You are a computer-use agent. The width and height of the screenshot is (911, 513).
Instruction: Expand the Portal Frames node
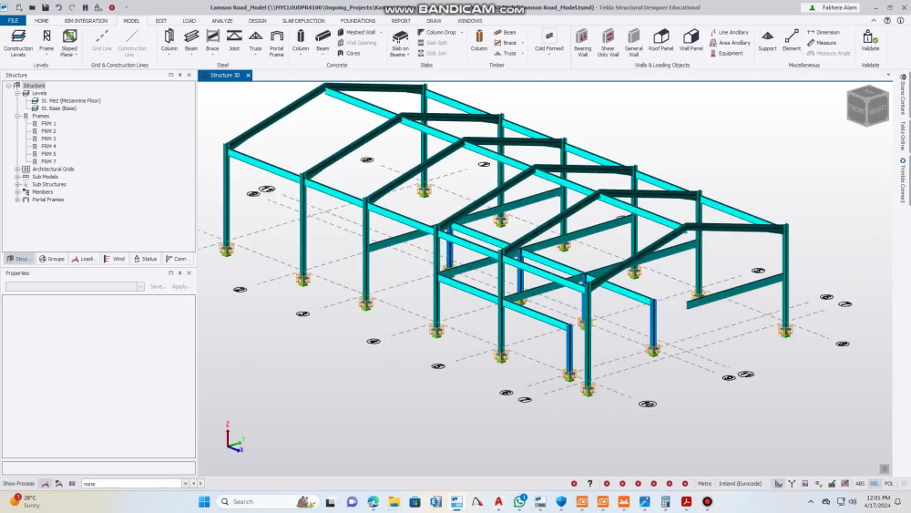click(17, 200)
